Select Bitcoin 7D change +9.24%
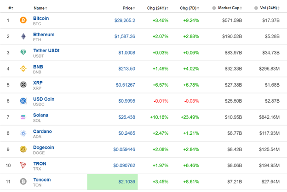287x192 pixels. tap(191, 20)
